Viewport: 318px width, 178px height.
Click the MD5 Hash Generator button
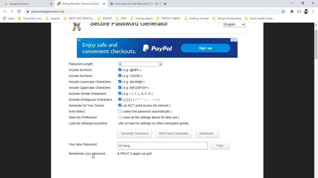[x=173, y=133]
